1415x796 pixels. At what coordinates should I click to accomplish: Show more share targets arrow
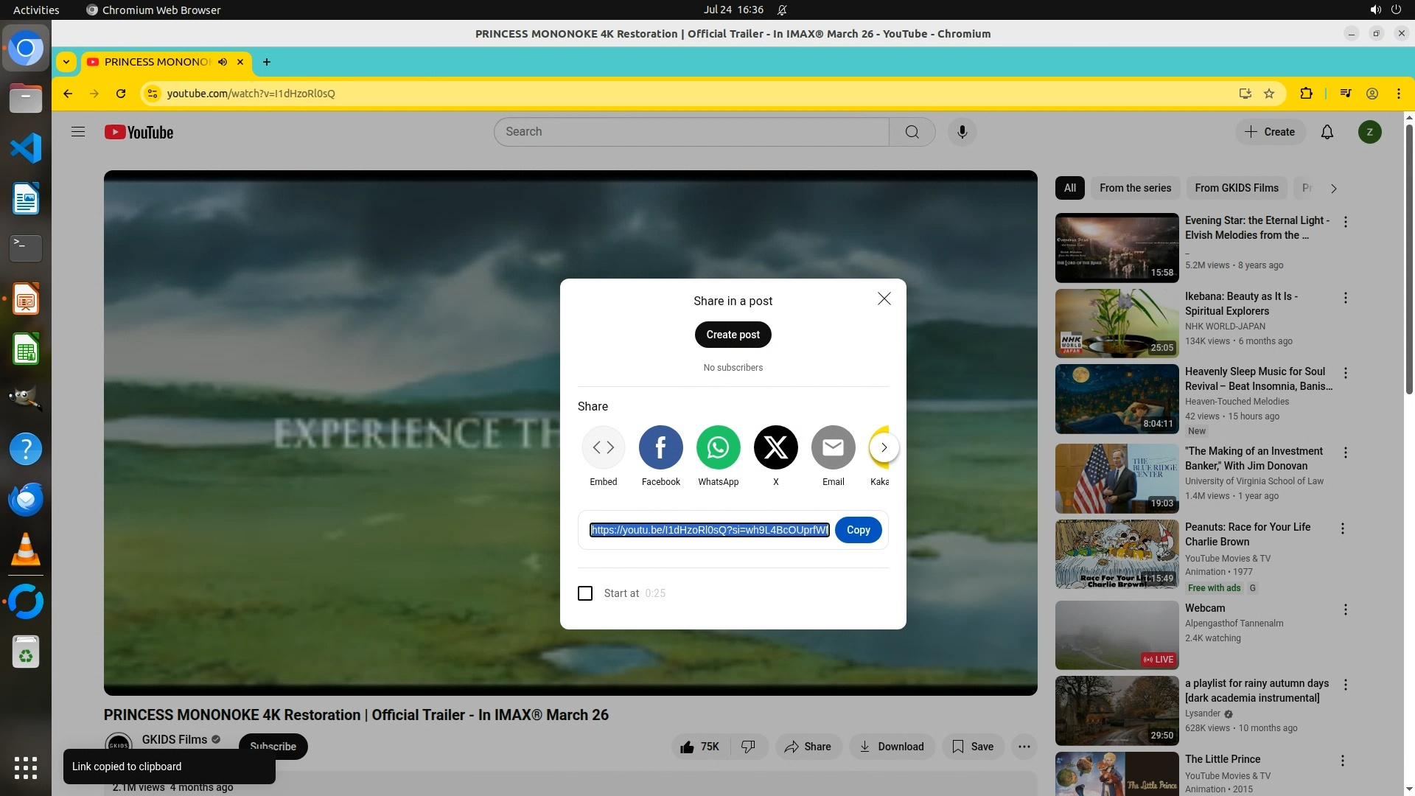(x=884, y=447)
